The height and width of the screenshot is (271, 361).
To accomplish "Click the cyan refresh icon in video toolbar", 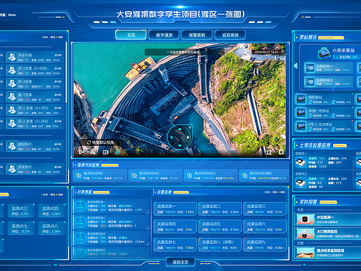I will coord(117,152).
